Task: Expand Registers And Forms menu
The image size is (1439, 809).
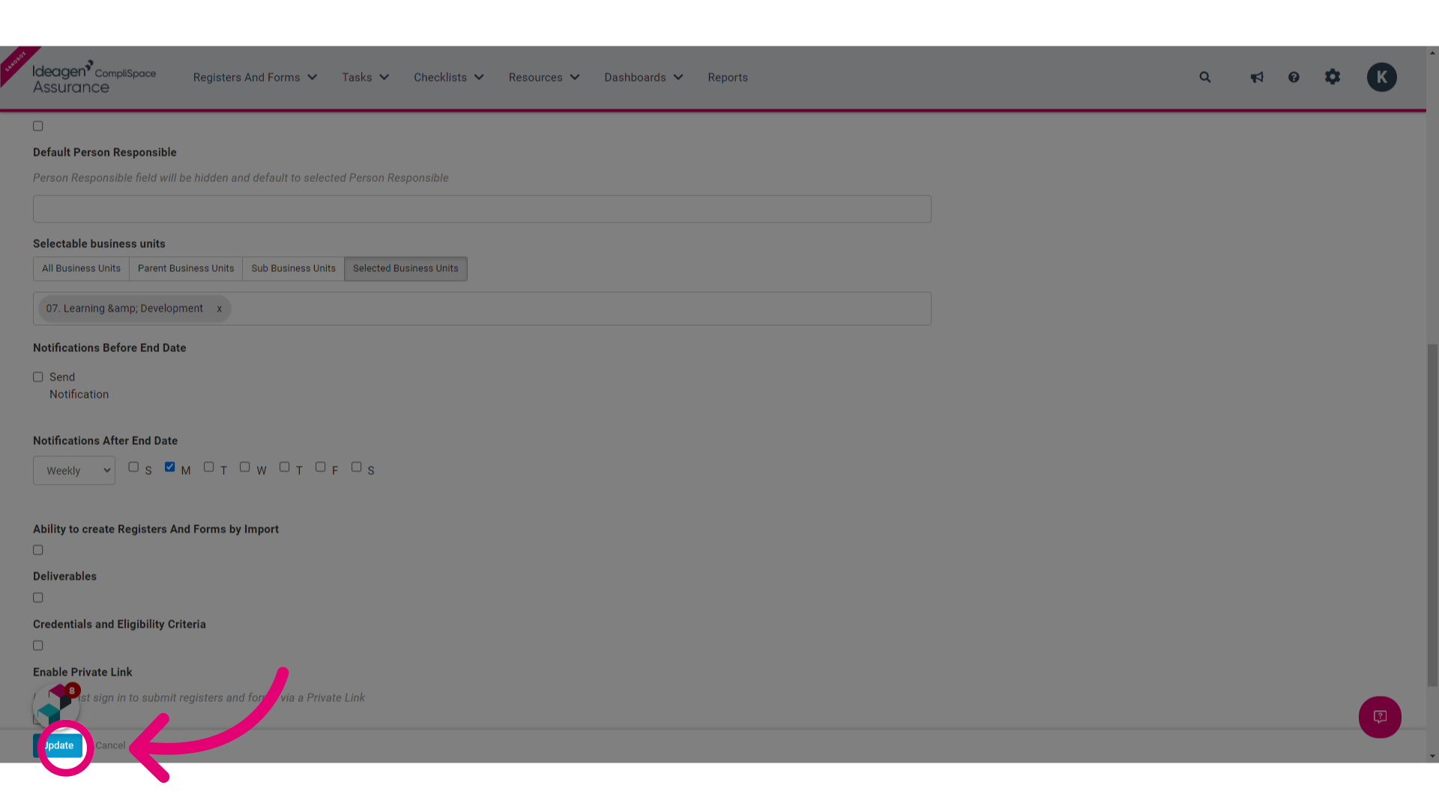Action: point(255,77)
